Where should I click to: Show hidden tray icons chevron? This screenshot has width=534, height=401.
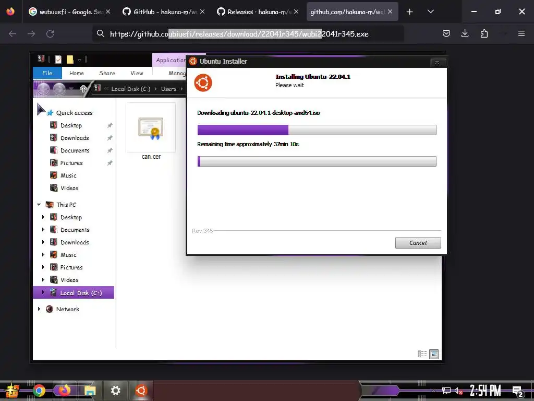pyautogui.click(x=433, y=391)
